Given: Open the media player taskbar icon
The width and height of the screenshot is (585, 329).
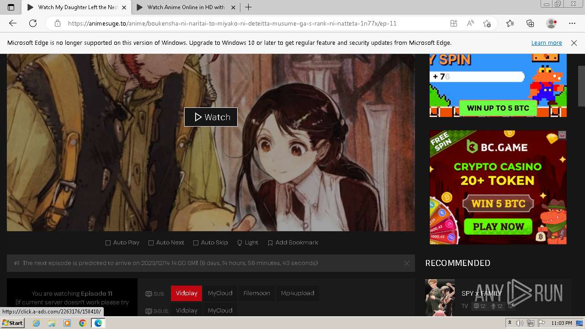Looking at the screenshot, I should tap(67, 323).
